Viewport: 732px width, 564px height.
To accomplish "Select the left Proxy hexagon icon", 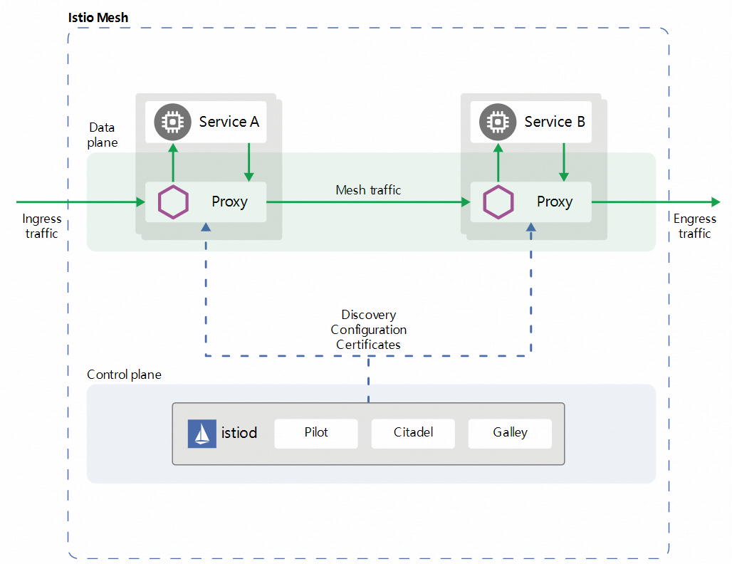I will (x=173, y=202).
